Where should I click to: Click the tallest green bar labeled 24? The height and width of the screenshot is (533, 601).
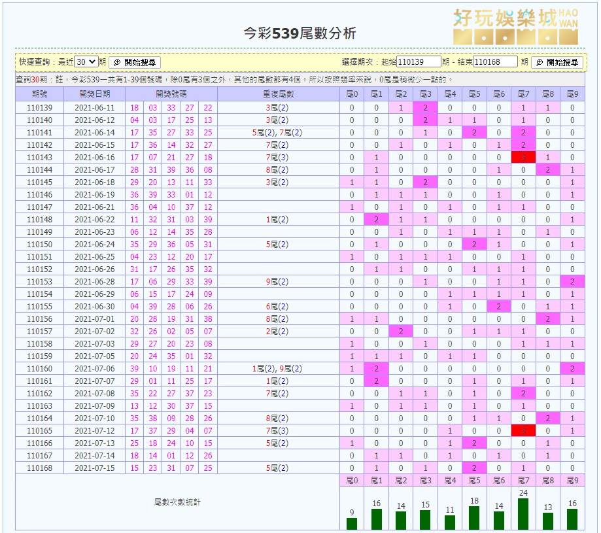[523, 513]
